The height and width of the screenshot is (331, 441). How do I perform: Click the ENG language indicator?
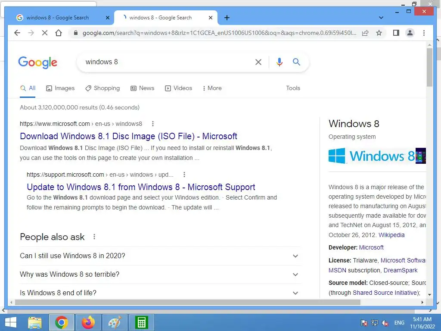pyautogui.click(x=399, y=323)
